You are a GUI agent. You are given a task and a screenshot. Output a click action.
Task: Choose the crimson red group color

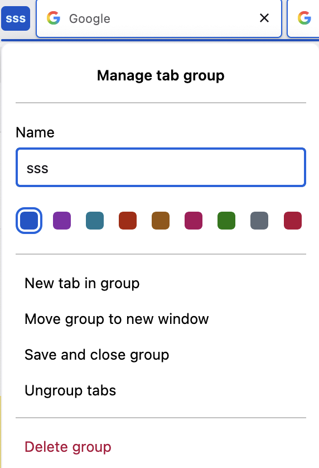293,221
